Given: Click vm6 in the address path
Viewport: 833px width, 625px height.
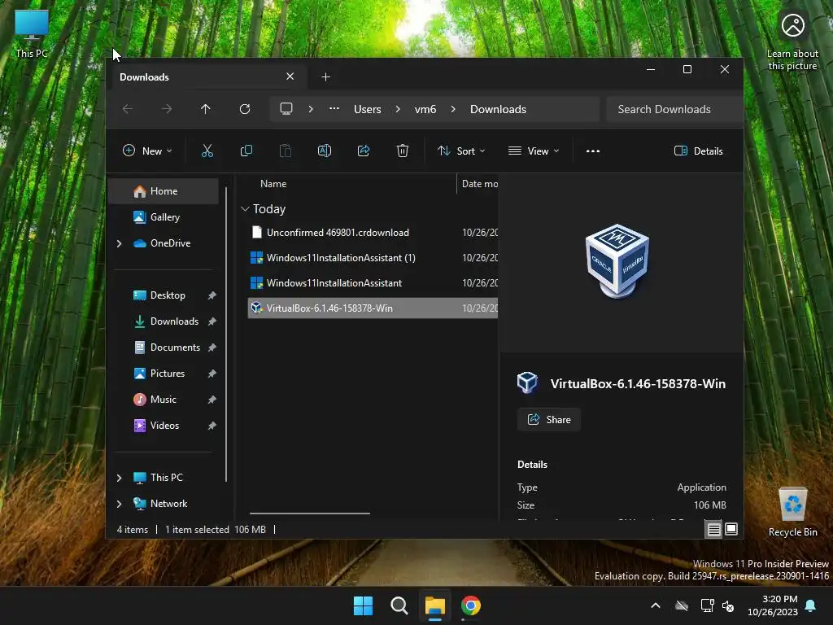Looking at the screenshot, I should click(425, 109).
